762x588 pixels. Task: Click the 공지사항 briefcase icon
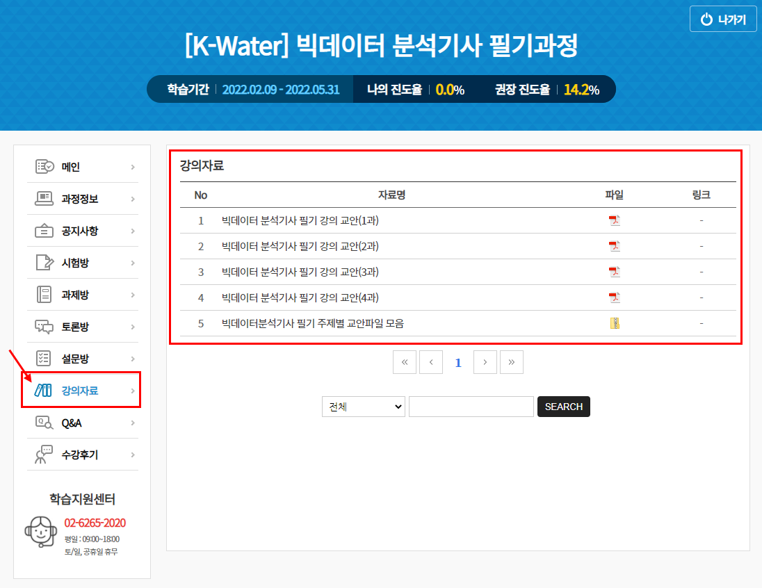44,231
